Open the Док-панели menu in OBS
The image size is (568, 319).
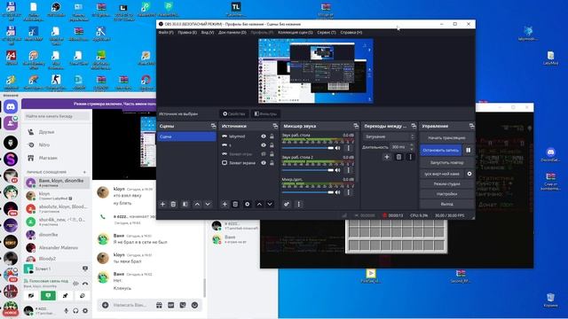[233, 33]
